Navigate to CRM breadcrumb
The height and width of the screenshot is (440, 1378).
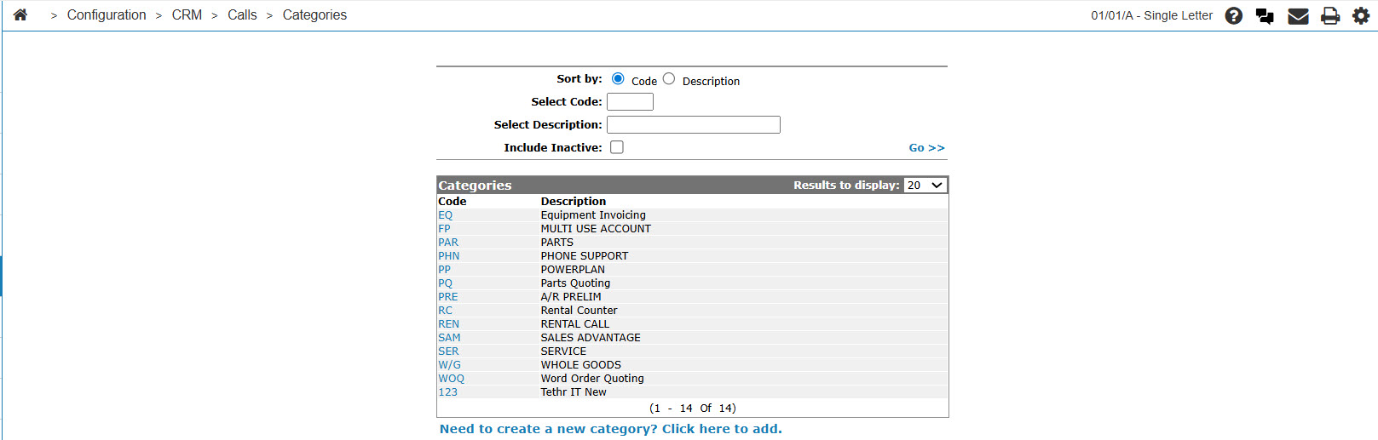[187, 14]
